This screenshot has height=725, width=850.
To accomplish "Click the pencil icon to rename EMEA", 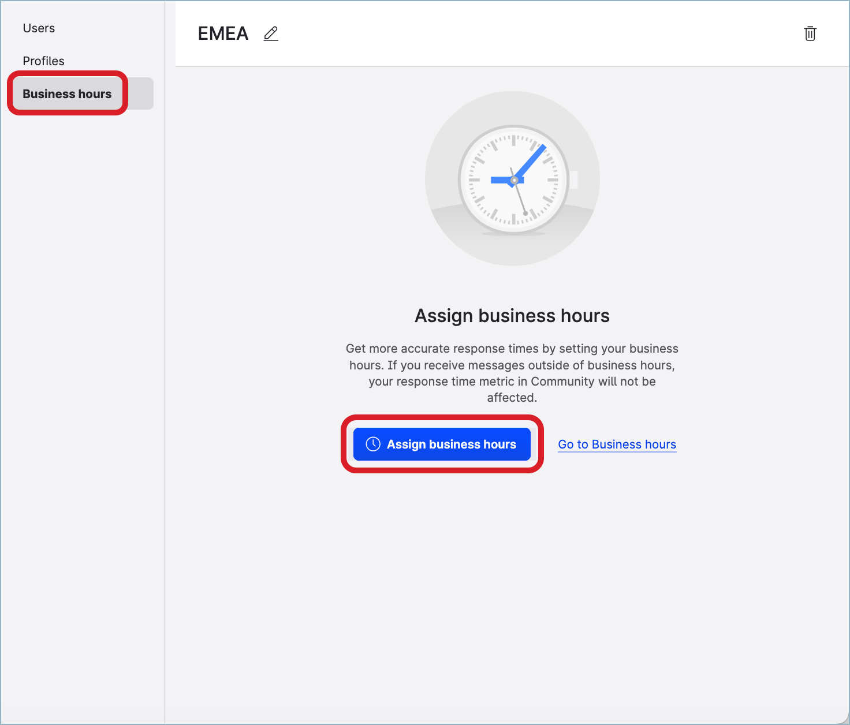I will click(271, 34).
